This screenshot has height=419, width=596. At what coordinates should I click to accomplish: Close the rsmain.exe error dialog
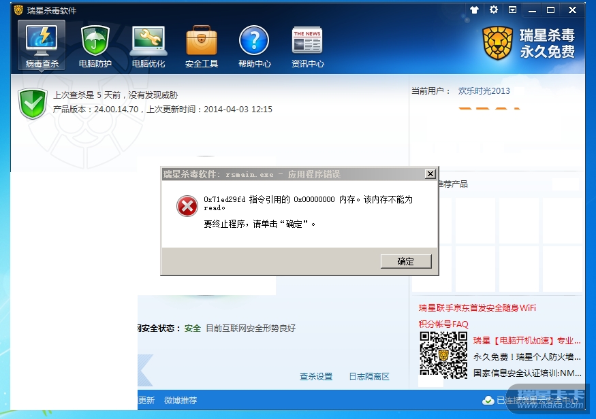pos(430,174)
